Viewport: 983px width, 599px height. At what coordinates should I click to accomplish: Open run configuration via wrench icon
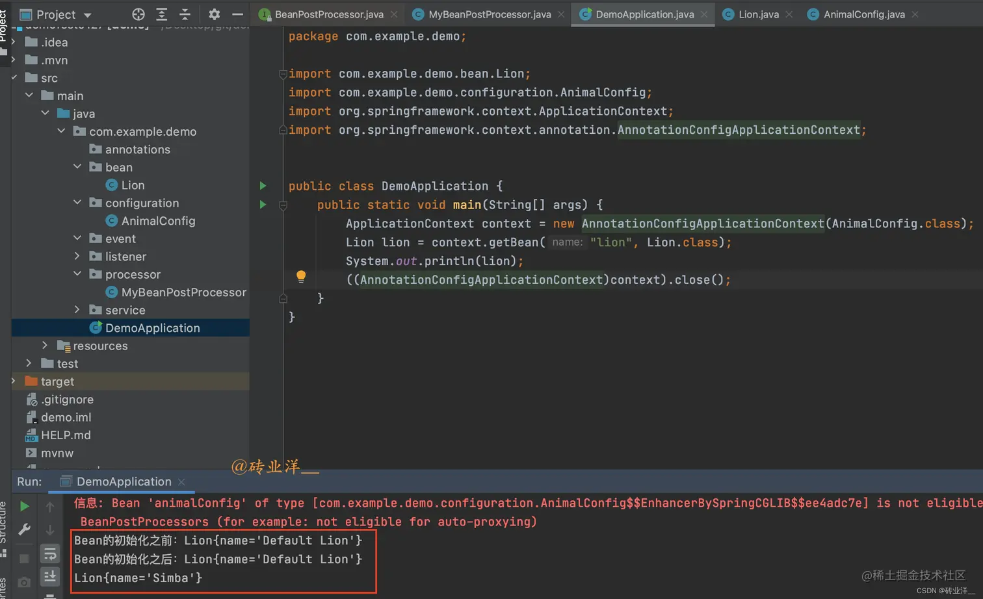point(24,529)
